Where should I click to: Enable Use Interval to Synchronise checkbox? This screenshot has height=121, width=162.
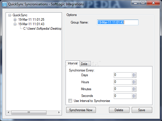tap(70, 101)
